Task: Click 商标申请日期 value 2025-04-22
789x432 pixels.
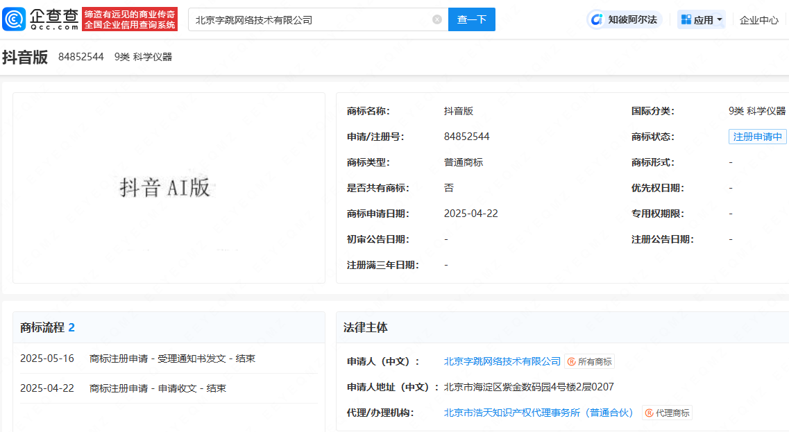Action: (471, 214)
